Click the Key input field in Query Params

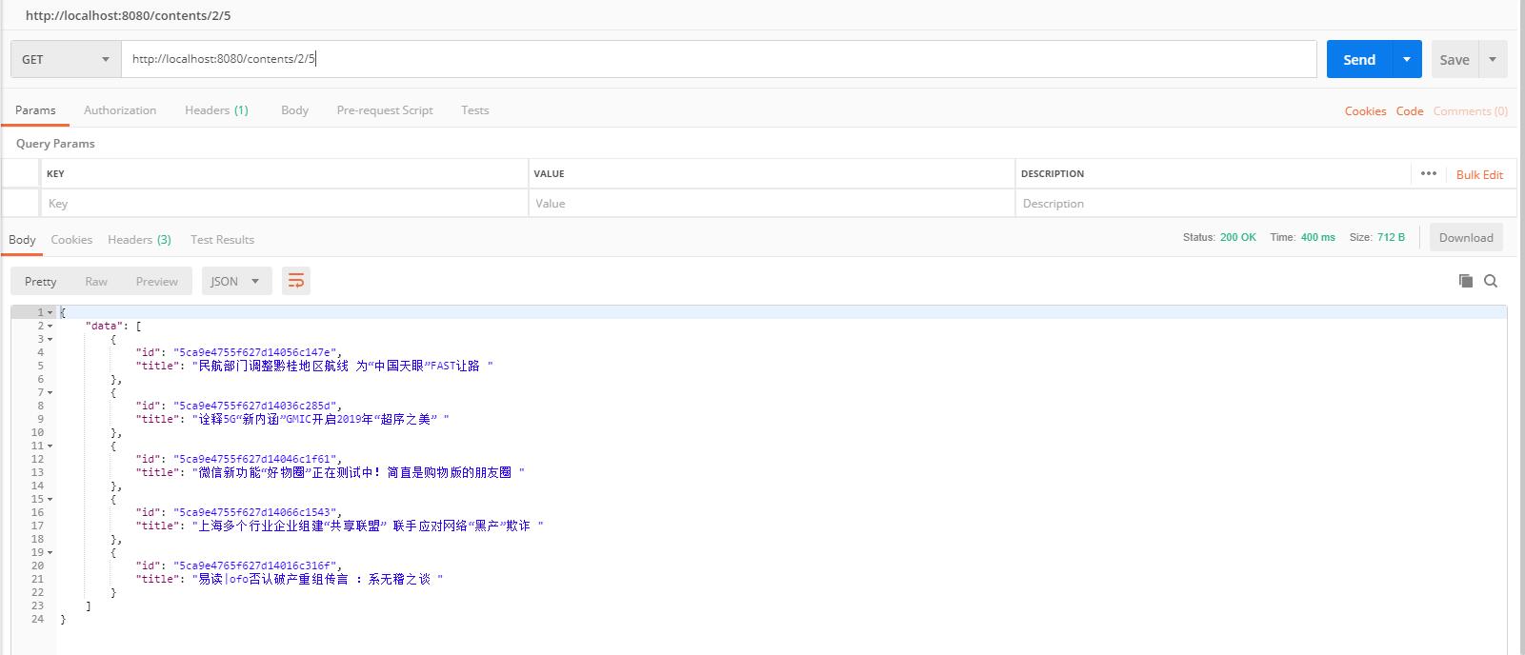point(284,204)
